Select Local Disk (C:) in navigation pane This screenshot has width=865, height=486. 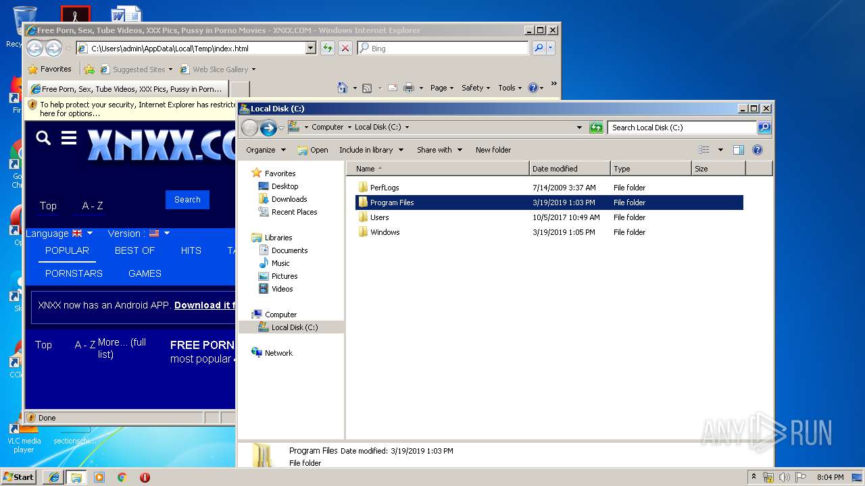pos(294,327)
